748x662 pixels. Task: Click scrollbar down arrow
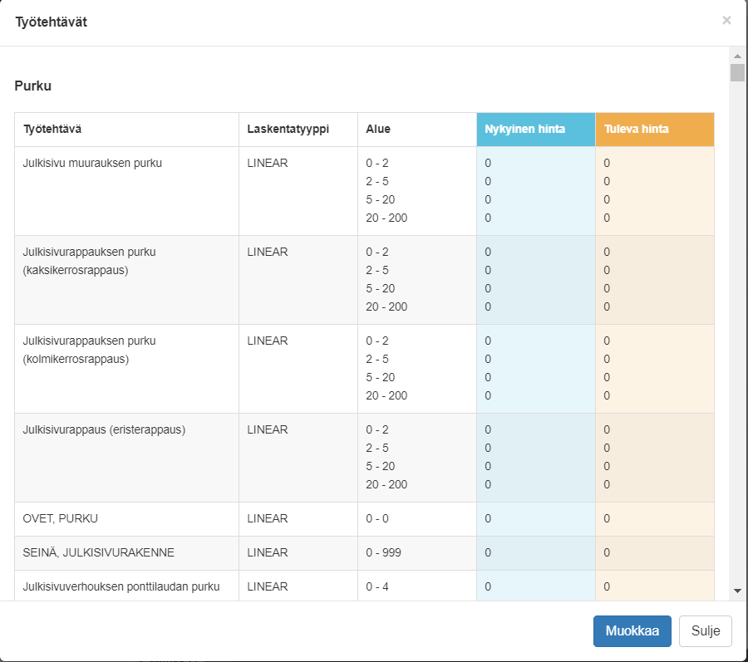737,590
